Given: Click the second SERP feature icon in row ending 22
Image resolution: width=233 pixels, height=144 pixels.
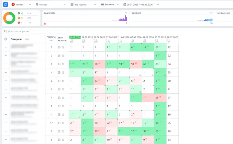Looking at the screenshot, I should (63, 56).
